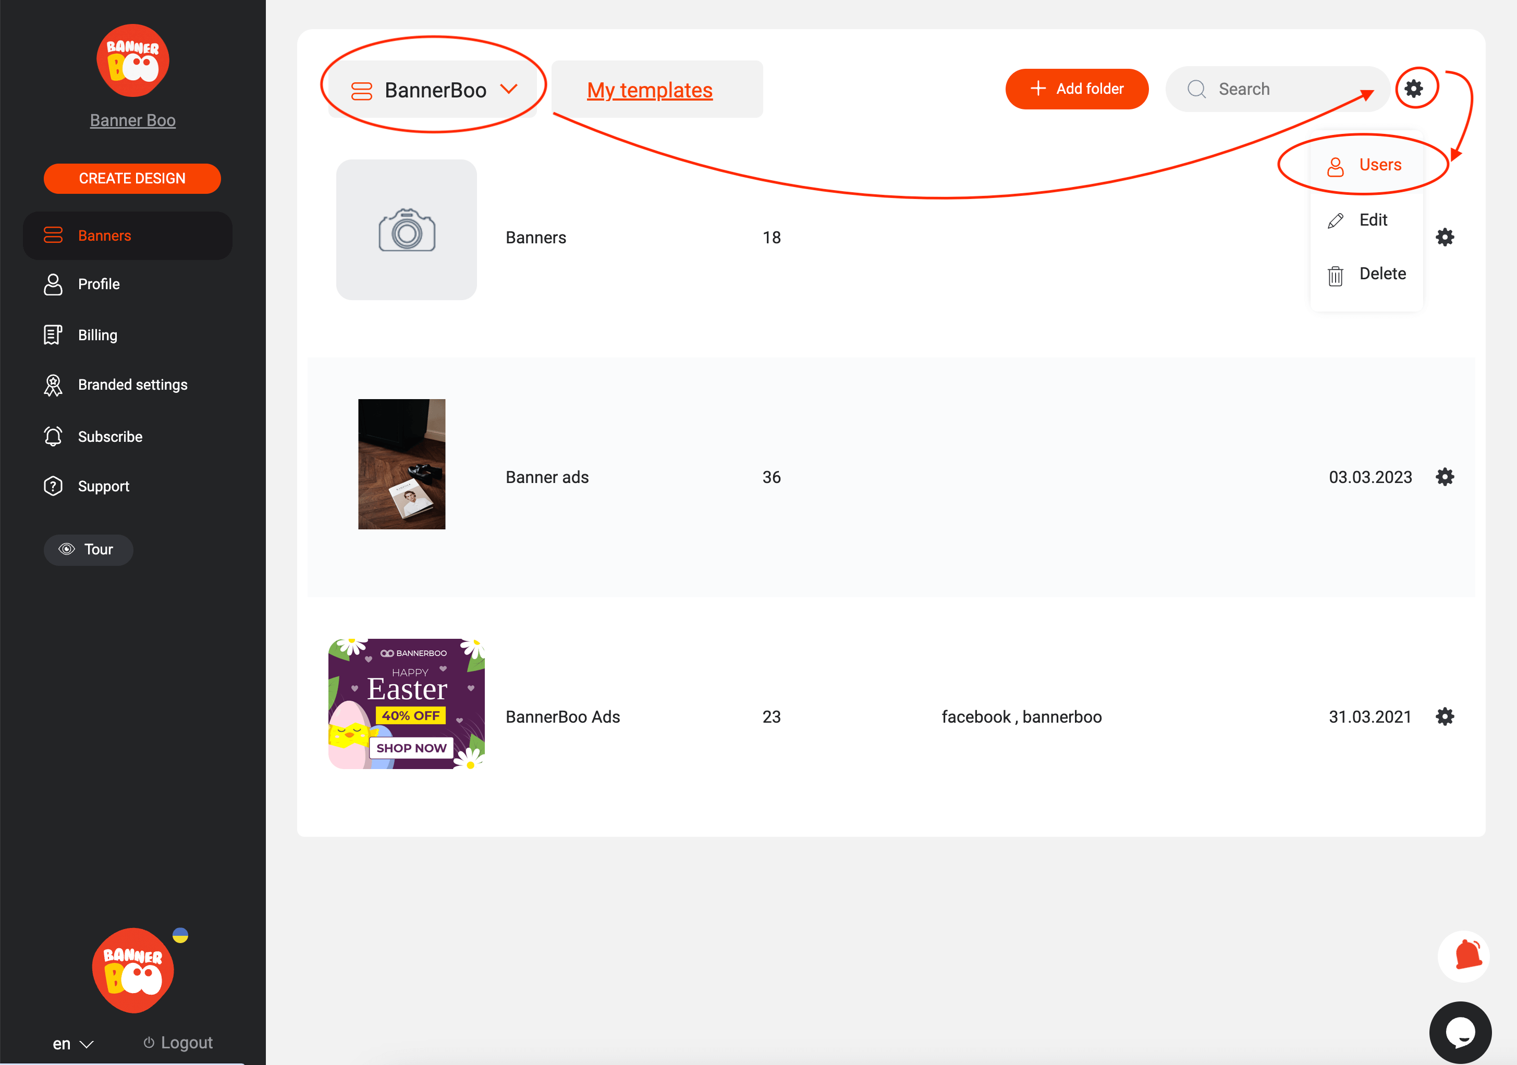Click the Banner Boo logo at top of sidebar
1517x1065 pixels.
pyautogui.click(x=133, y=61)
